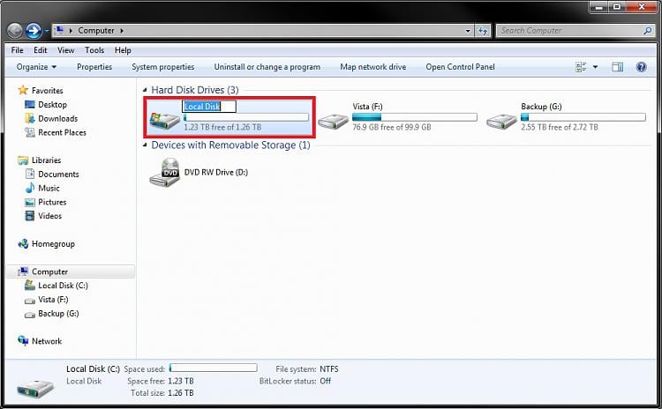Image resolution: width=662 pixels, height=409 pixels.
Task: Click the drive icon in details pane
Action: [35, 387]
